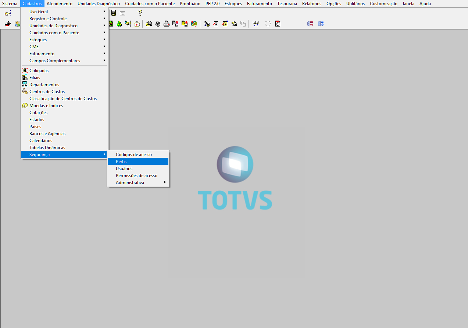This screenshot has width=468, height=328.
Task: Click the blue-arrow transfer icon at toolbar end
Action: point(321,24)
